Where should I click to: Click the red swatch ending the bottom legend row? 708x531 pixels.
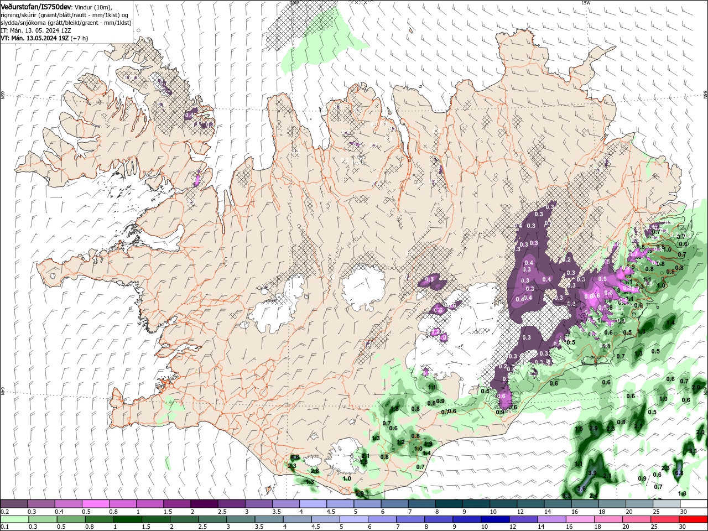point(694,519)
